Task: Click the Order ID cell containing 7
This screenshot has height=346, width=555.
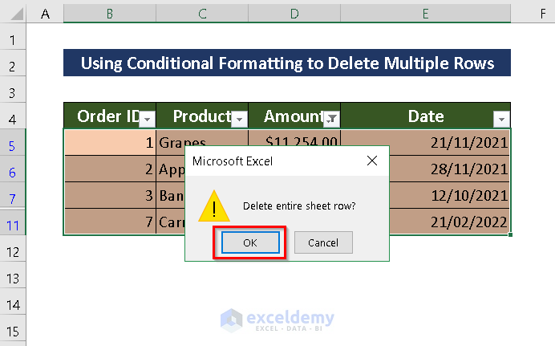Action: coord(109,222)
